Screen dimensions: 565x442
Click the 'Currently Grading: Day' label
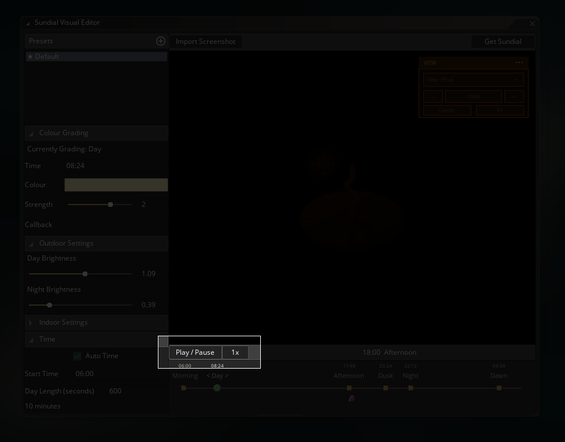64,149
